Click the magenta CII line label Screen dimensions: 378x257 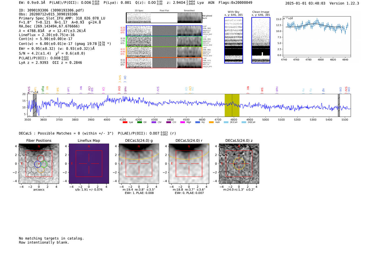[x=103, y=90]
